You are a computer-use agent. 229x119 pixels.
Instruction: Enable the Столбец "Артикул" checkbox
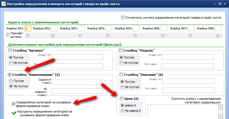pos(10,50)
